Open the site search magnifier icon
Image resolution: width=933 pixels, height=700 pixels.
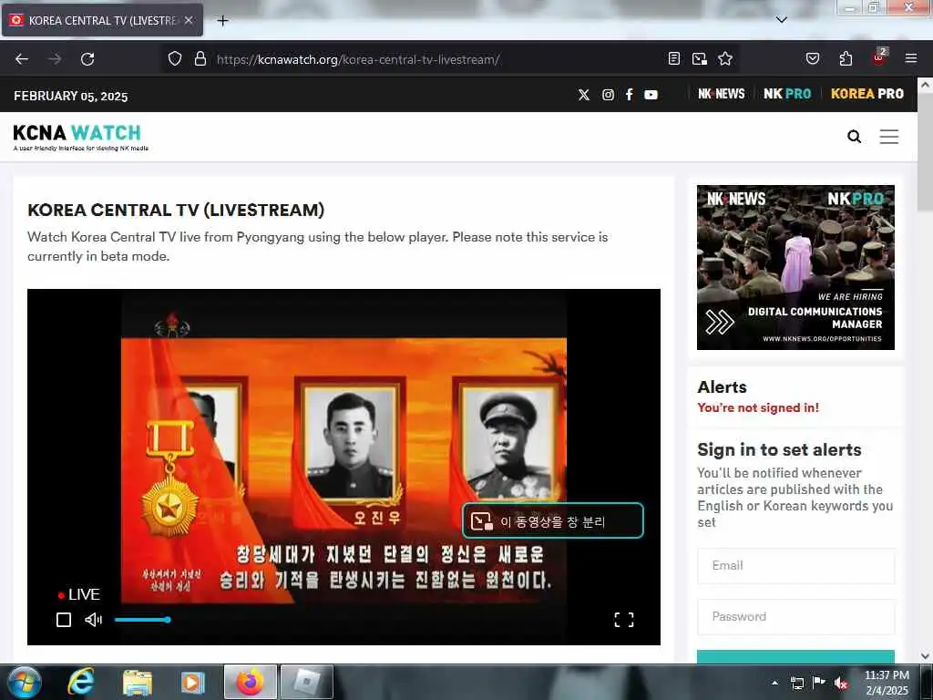pyautogui.click(x=854, y=137)
